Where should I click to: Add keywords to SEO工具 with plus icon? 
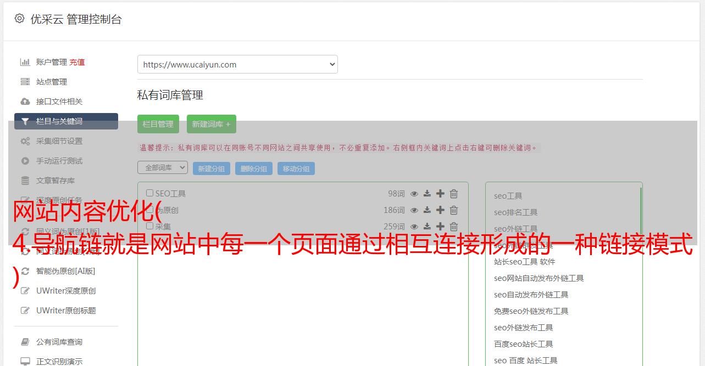click(440, 194)
